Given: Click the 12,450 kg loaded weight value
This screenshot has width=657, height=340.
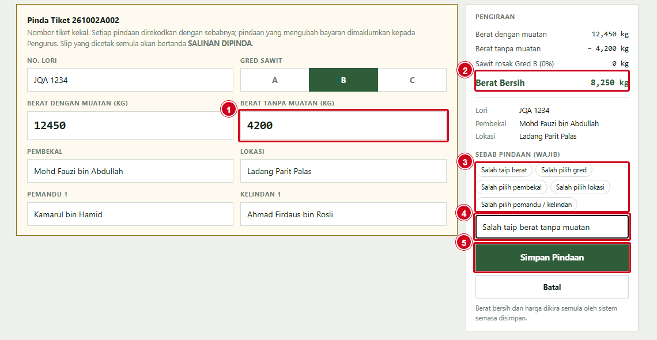Looking at the screenshot, I should pos(610,35).
